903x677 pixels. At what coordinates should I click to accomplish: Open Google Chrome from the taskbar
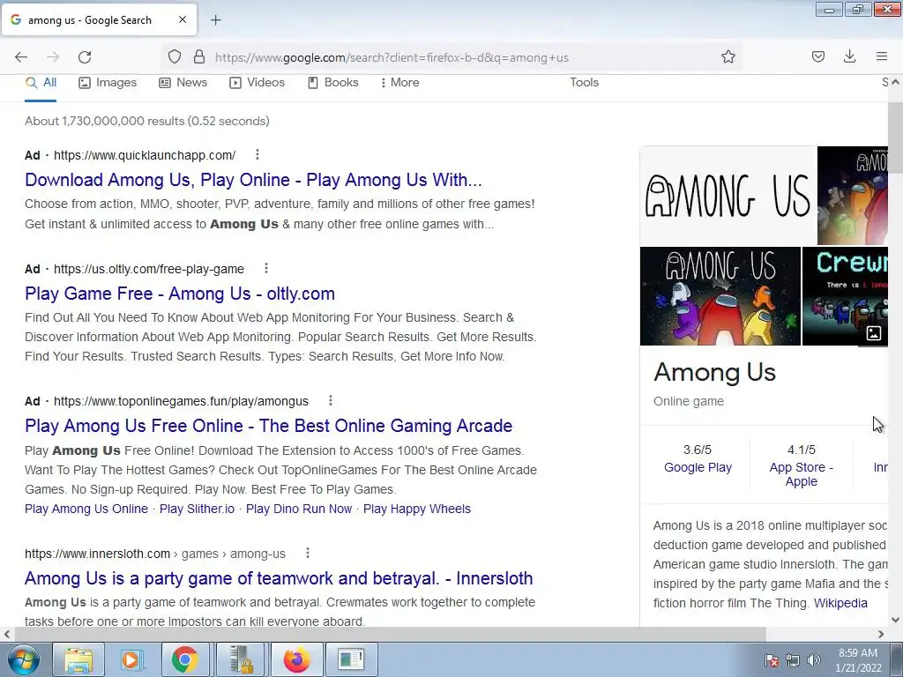(184, 659)
